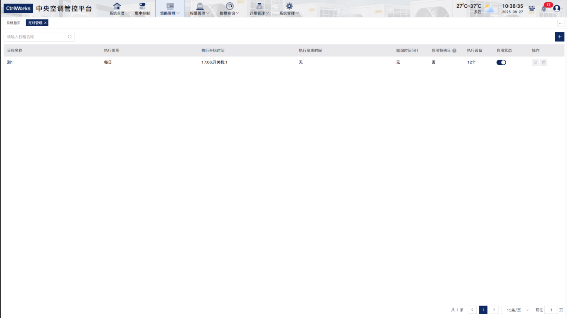This screenshot has height=318, width=567.
Task: Delete the 测1 schedule row
Action: (544, 62)
